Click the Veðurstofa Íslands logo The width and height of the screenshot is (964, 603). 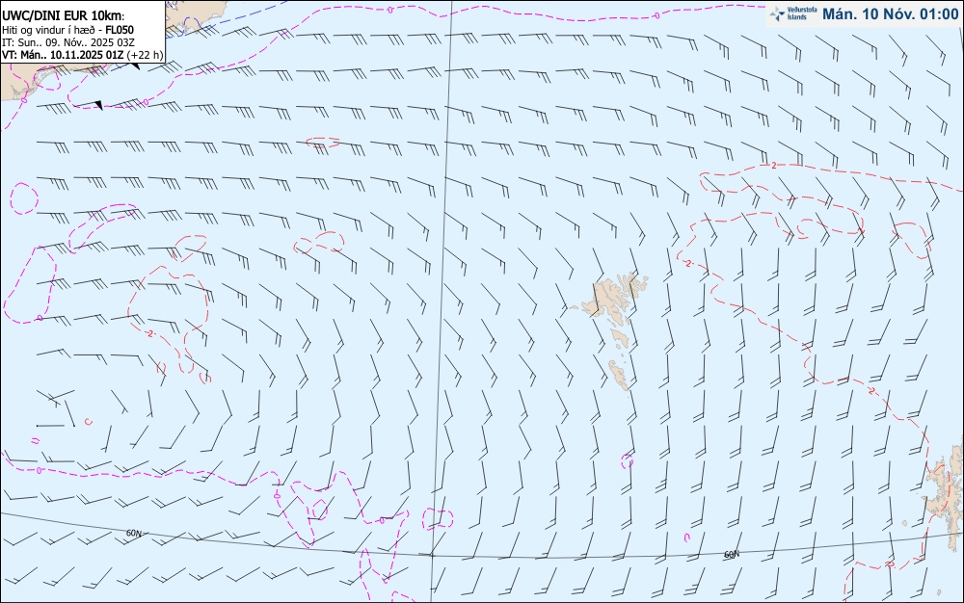click(x=793, y=14)
